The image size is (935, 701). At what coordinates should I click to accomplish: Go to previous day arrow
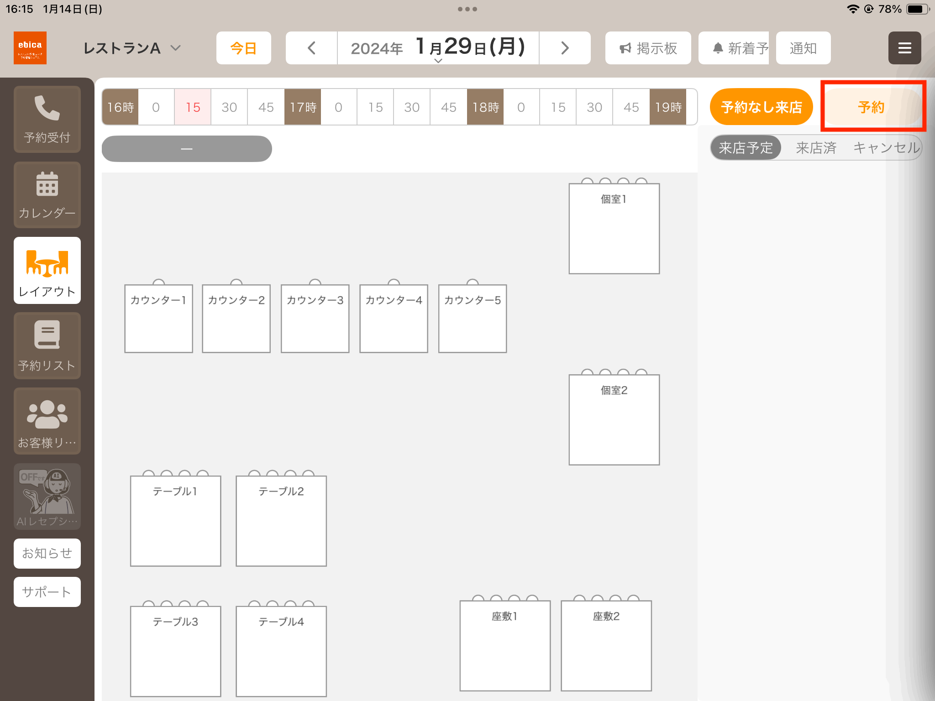pos(311,48)
